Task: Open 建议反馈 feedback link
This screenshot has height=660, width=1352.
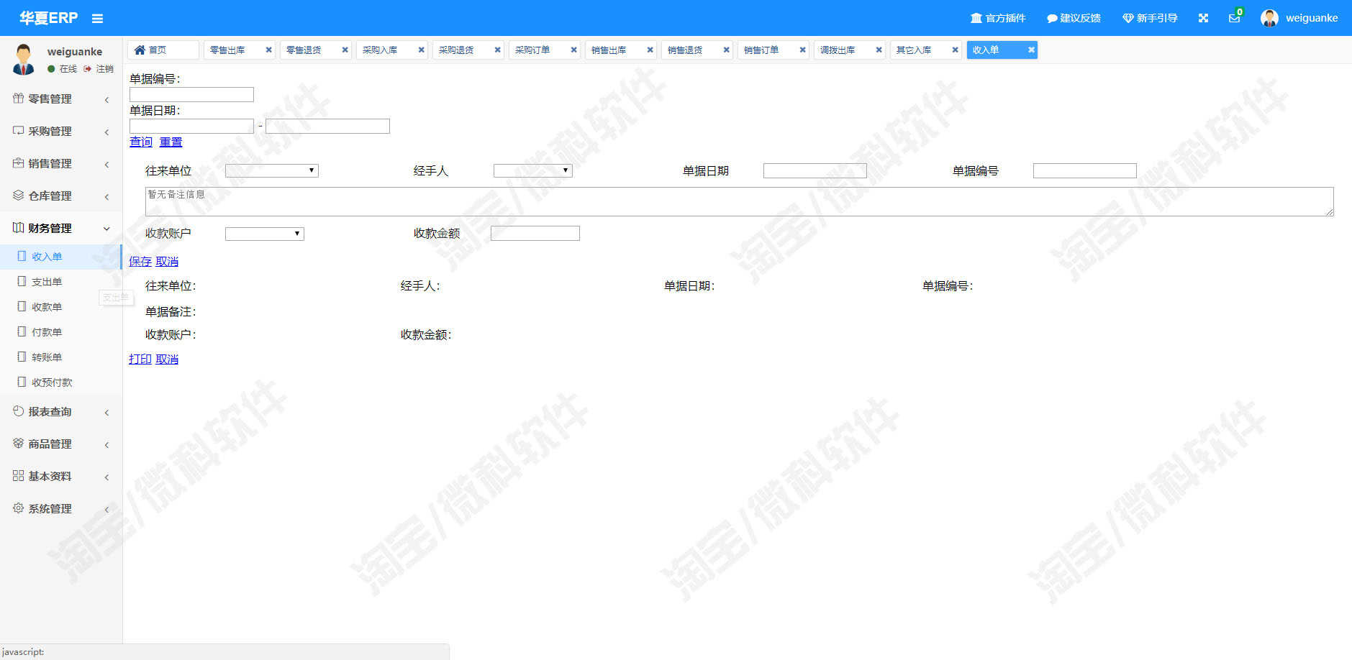Action: (x=1074, y=18)
